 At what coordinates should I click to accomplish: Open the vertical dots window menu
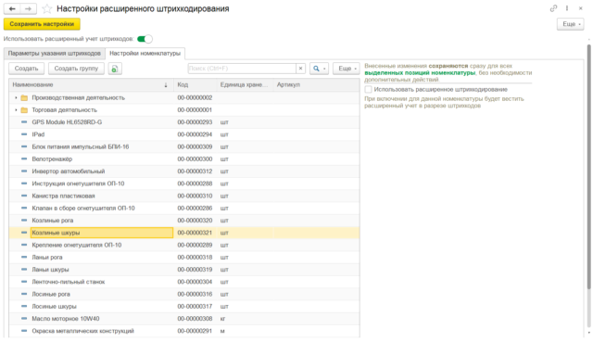pos(567,8)
